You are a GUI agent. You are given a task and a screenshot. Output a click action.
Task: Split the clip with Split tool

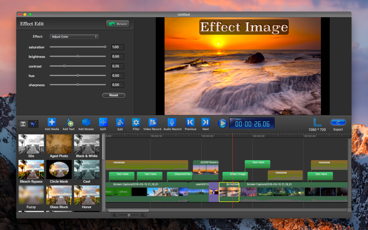click(103, 122)
